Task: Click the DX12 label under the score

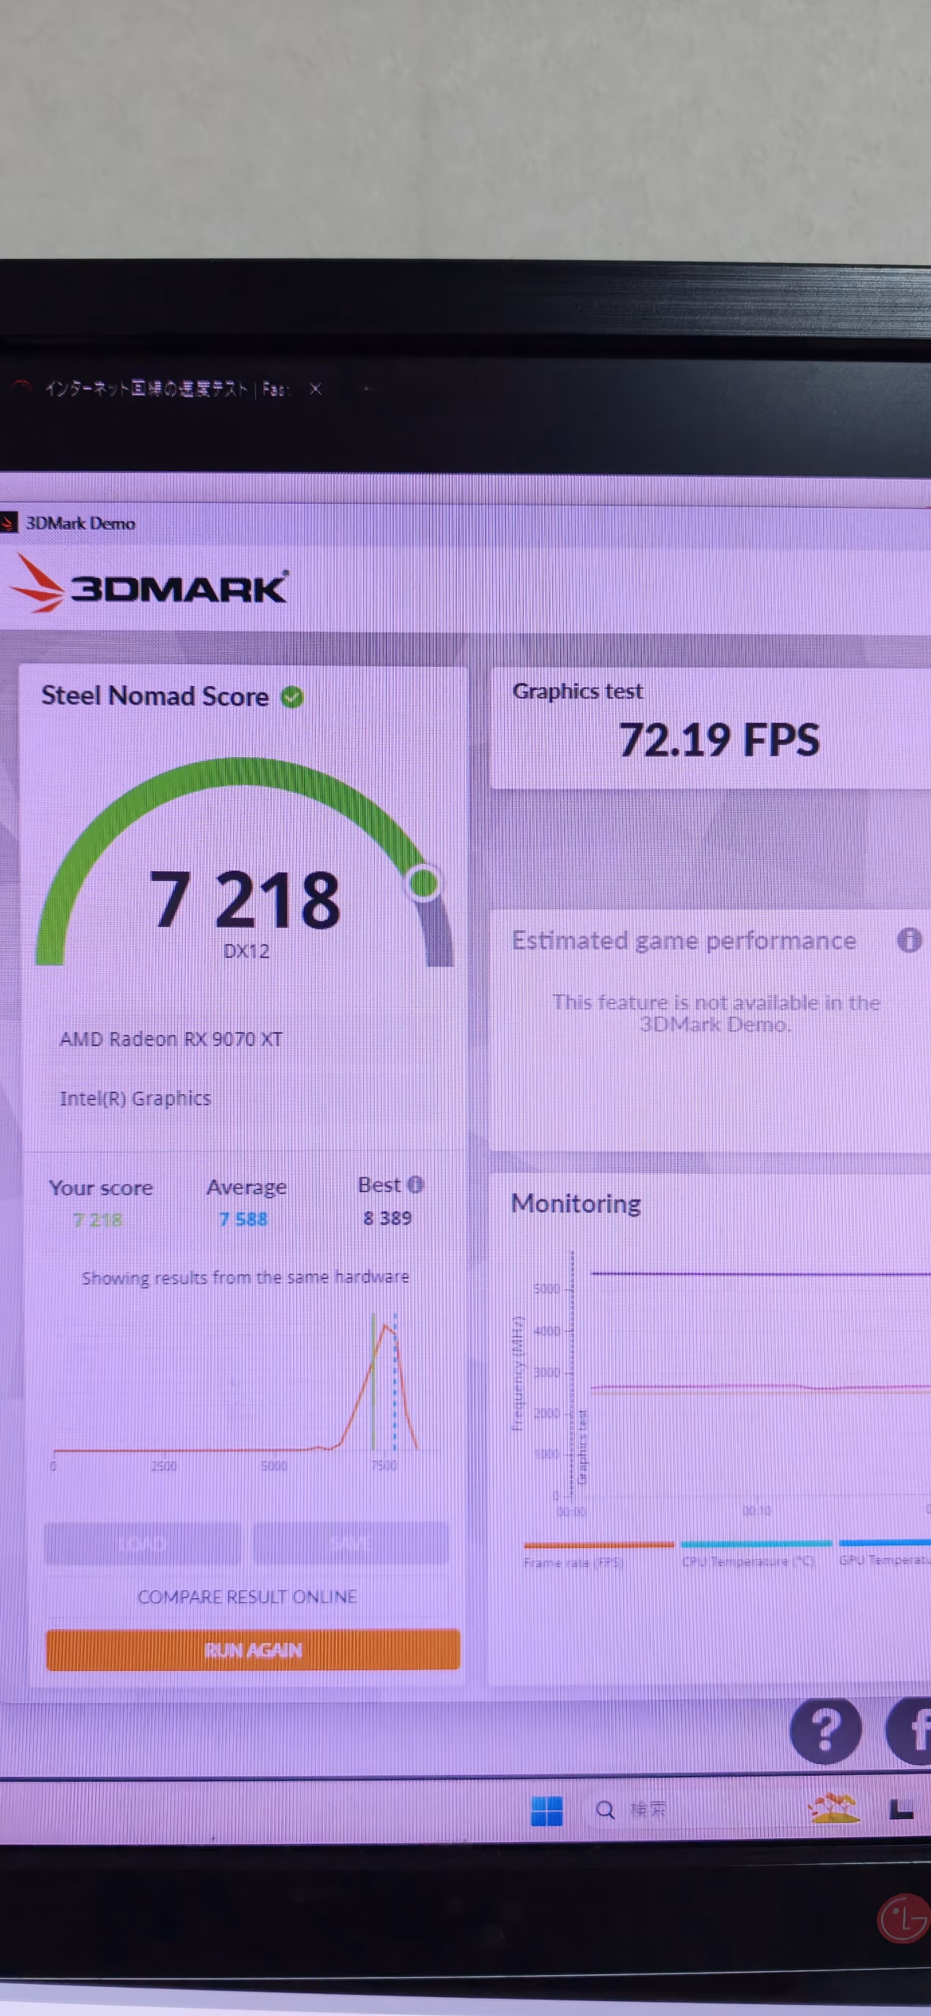Action: pos(247,951)
